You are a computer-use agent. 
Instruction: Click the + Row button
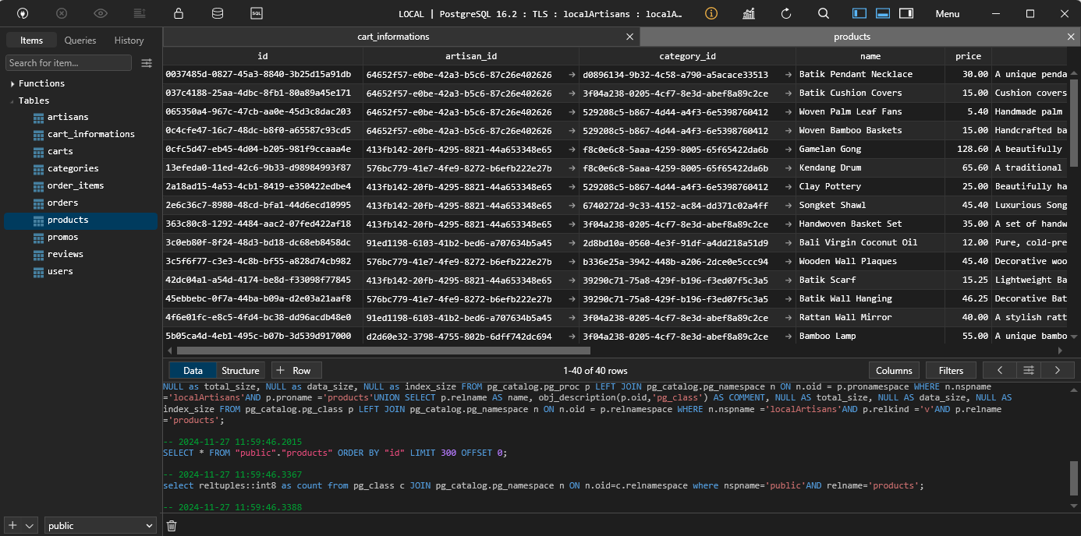[296, 370]
